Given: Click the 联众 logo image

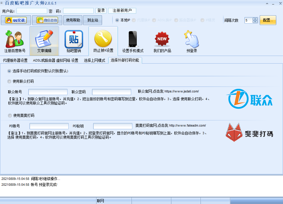Looking at the screenshot, I should point(250,99).
